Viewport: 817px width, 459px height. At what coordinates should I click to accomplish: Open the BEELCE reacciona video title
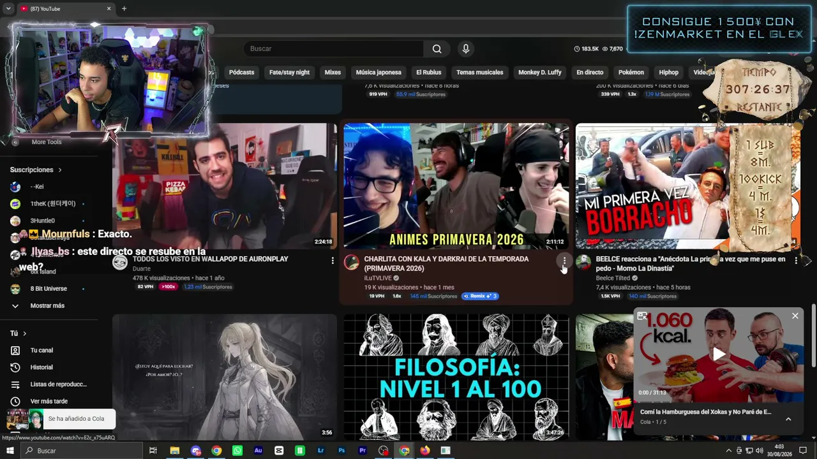691,264
